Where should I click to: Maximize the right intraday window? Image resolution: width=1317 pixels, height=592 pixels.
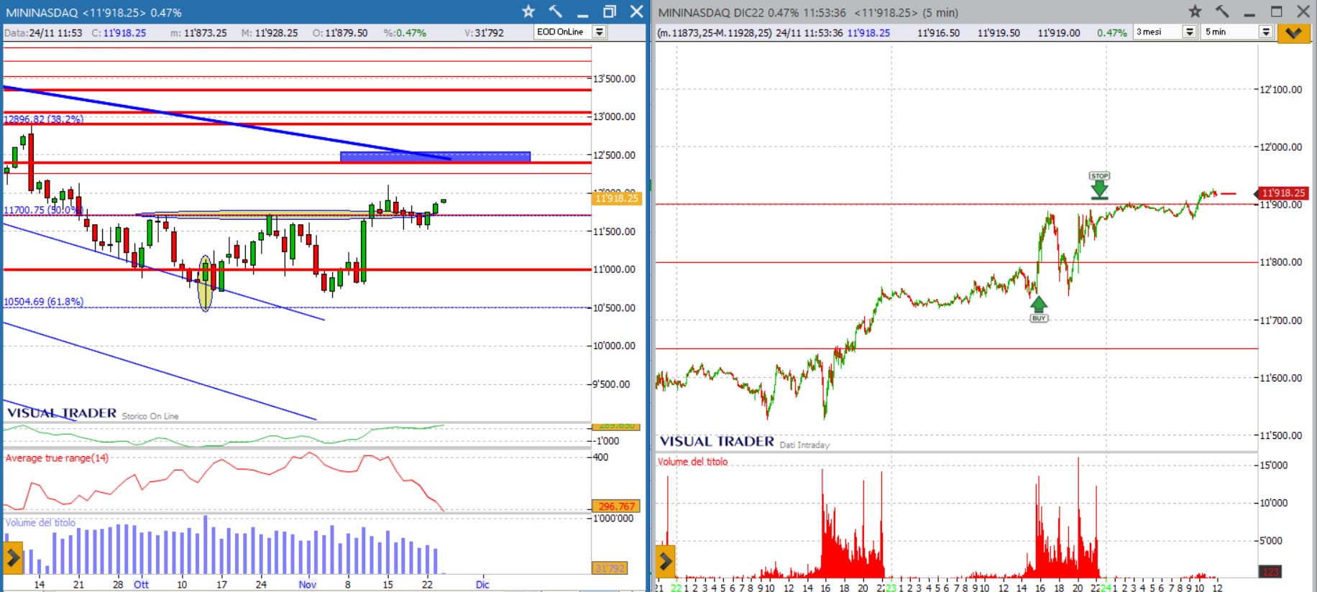tap(1277, 11)
